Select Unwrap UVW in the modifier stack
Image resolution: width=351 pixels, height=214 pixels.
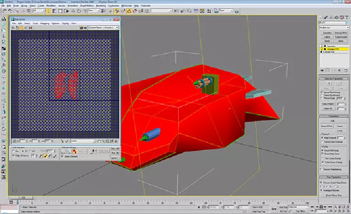coord(333,49)
